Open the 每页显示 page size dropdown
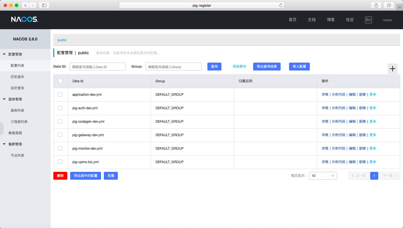The image size is (403, 228). coord(323,176)
